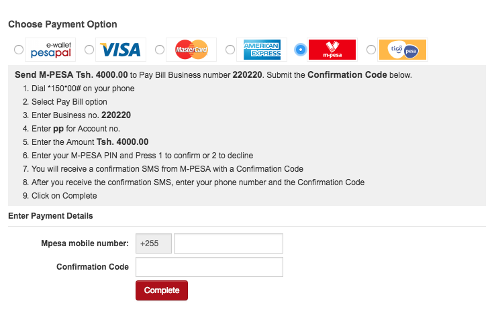
Task: Click the American Express logo
Action: 262,50
